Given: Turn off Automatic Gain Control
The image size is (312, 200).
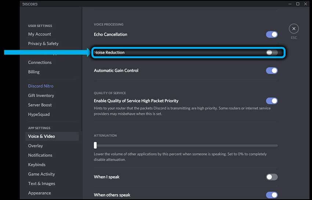Looking at the screenshot, I should coord(272,71).
